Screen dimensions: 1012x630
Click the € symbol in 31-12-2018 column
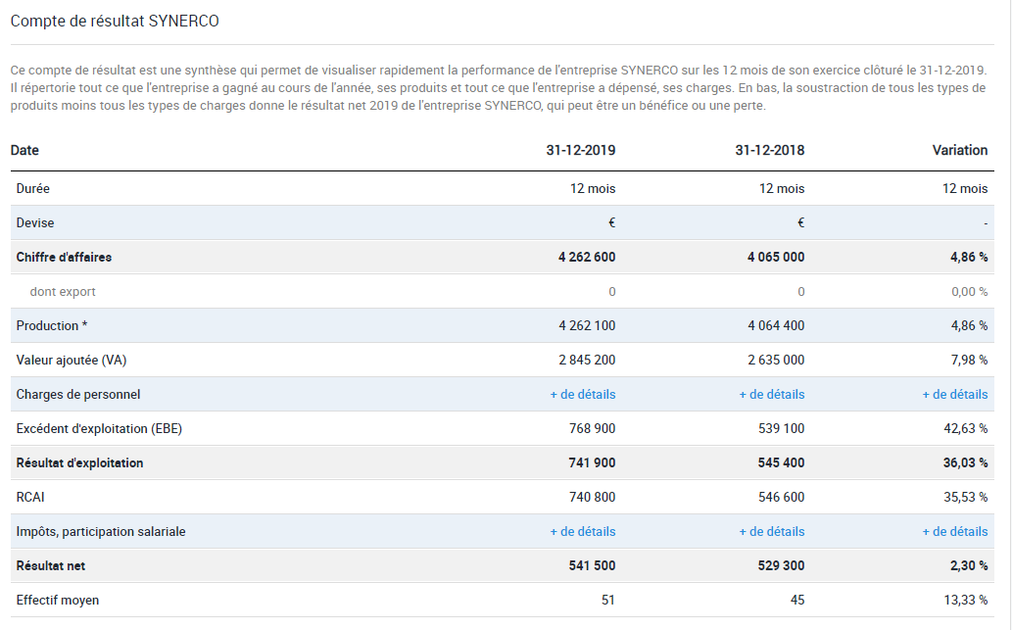[x=801, y=222]
